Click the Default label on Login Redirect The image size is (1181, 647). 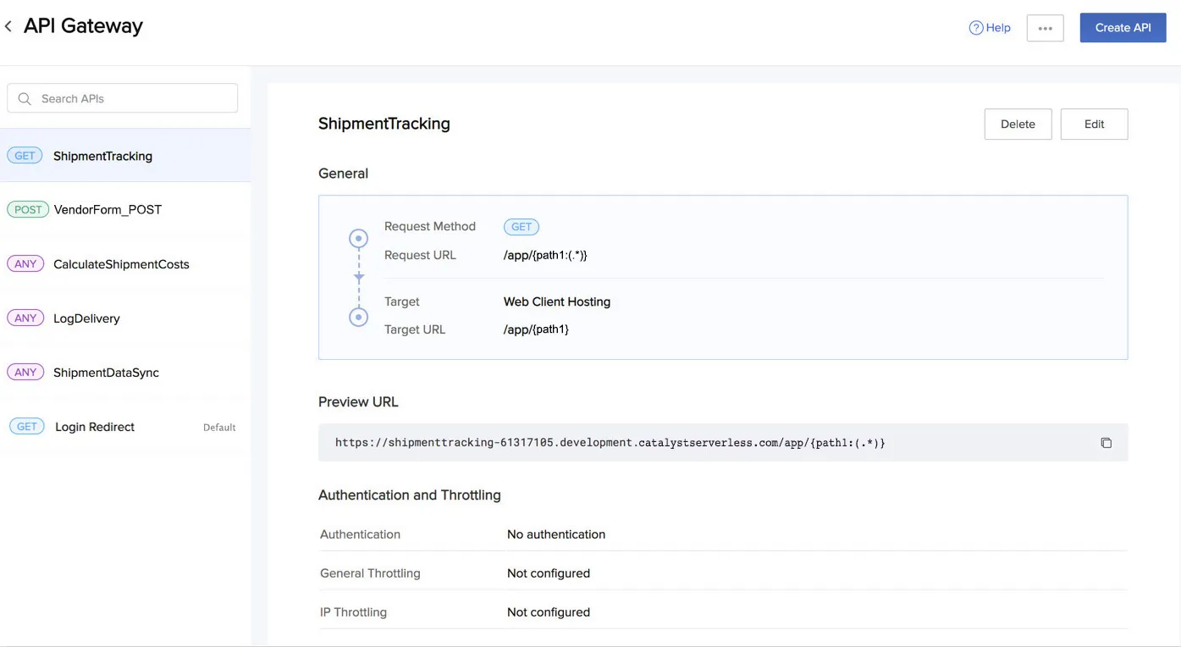(219, 428)
